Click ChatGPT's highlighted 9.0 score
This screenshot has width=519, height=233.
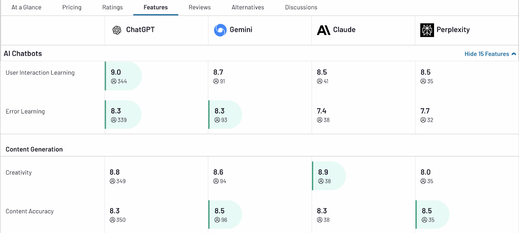(x=116, y=72)
